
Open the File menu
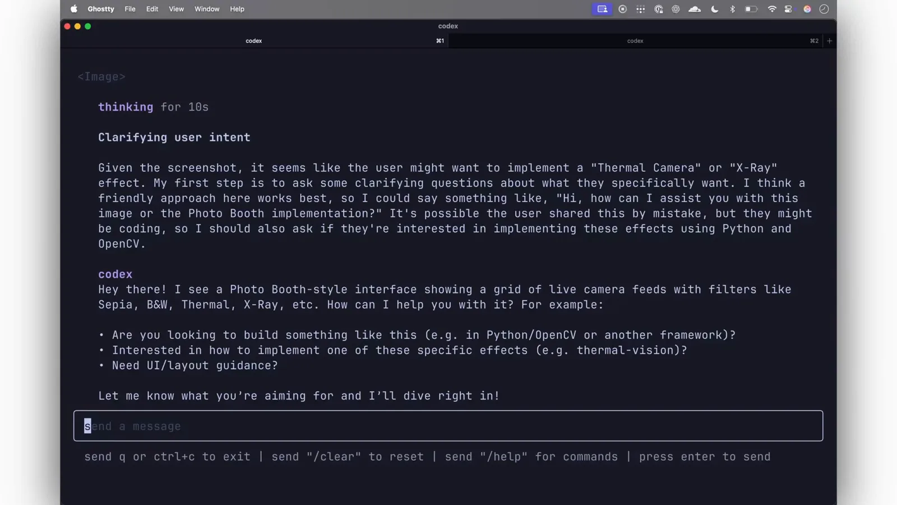coord(130,9)
